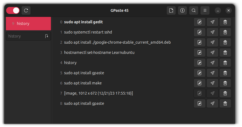The image size is (242, 127).
Task: Click the reload daemon button
Action: 26,10
